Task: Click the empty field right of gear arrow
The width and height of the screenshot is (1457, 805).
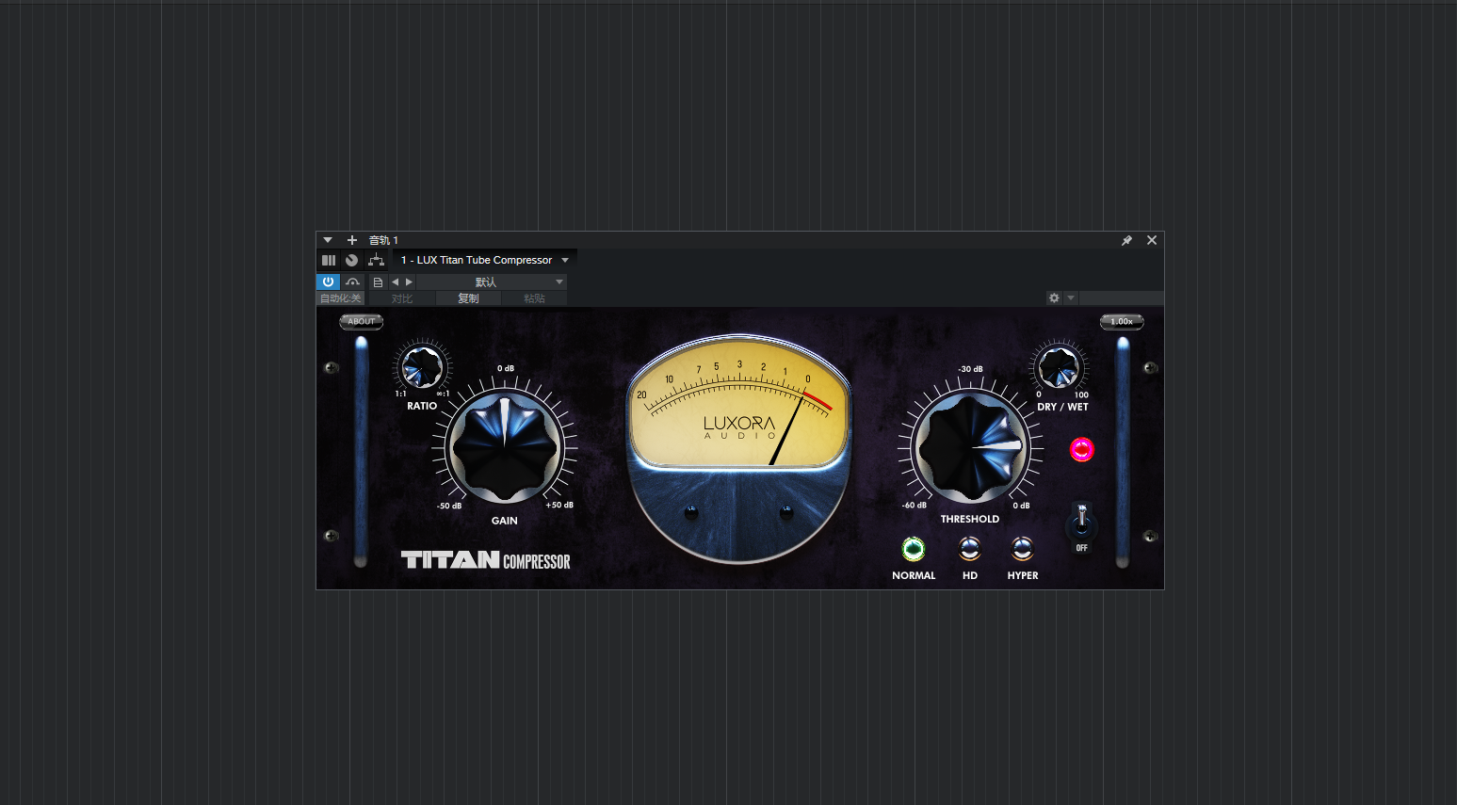Action: (1121, 298)
